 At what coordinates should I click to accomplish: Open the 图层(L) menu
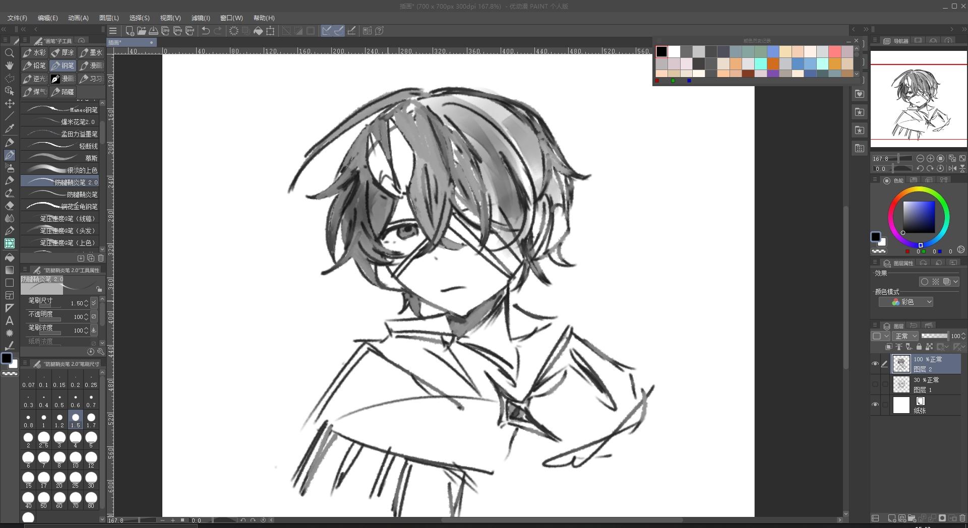pos(109,18)
